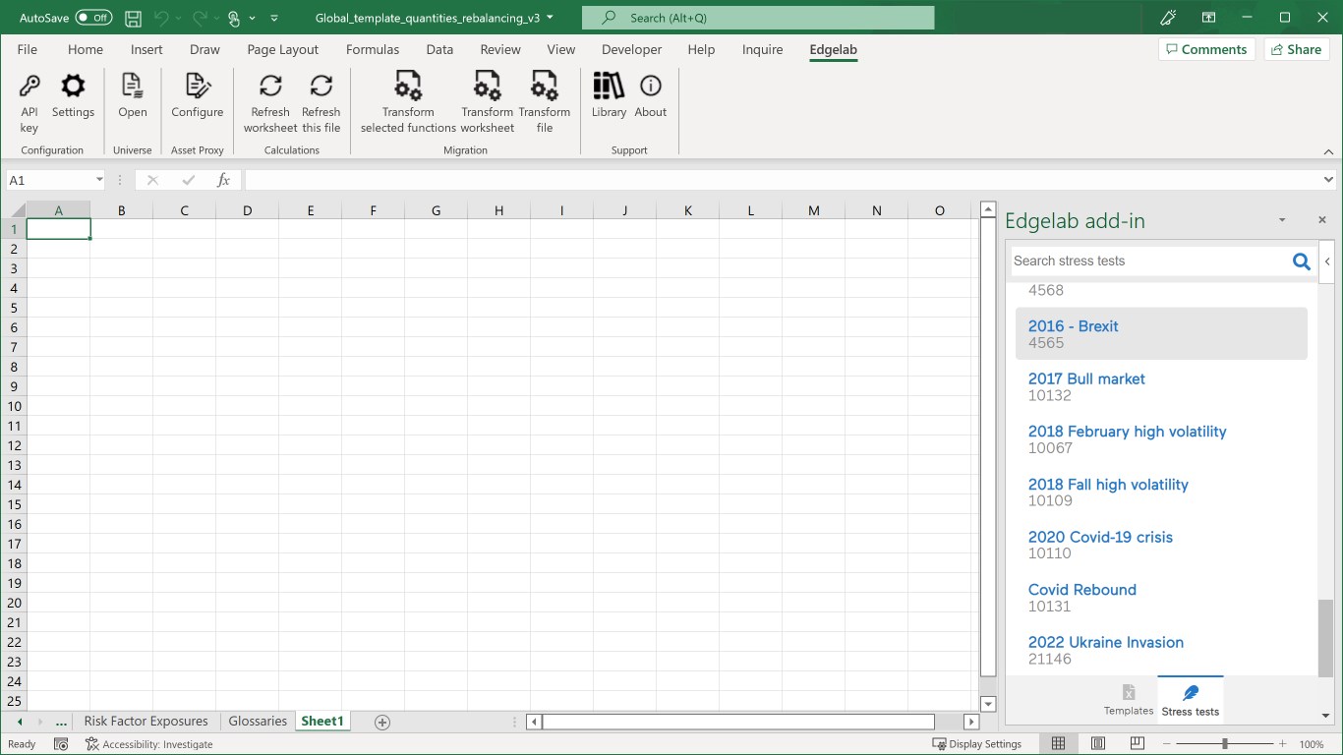The height and width of the screenshot is (755, 1343).
Task: Switch to Page Layout view in status bar
Action: [x=1098, y=744]
